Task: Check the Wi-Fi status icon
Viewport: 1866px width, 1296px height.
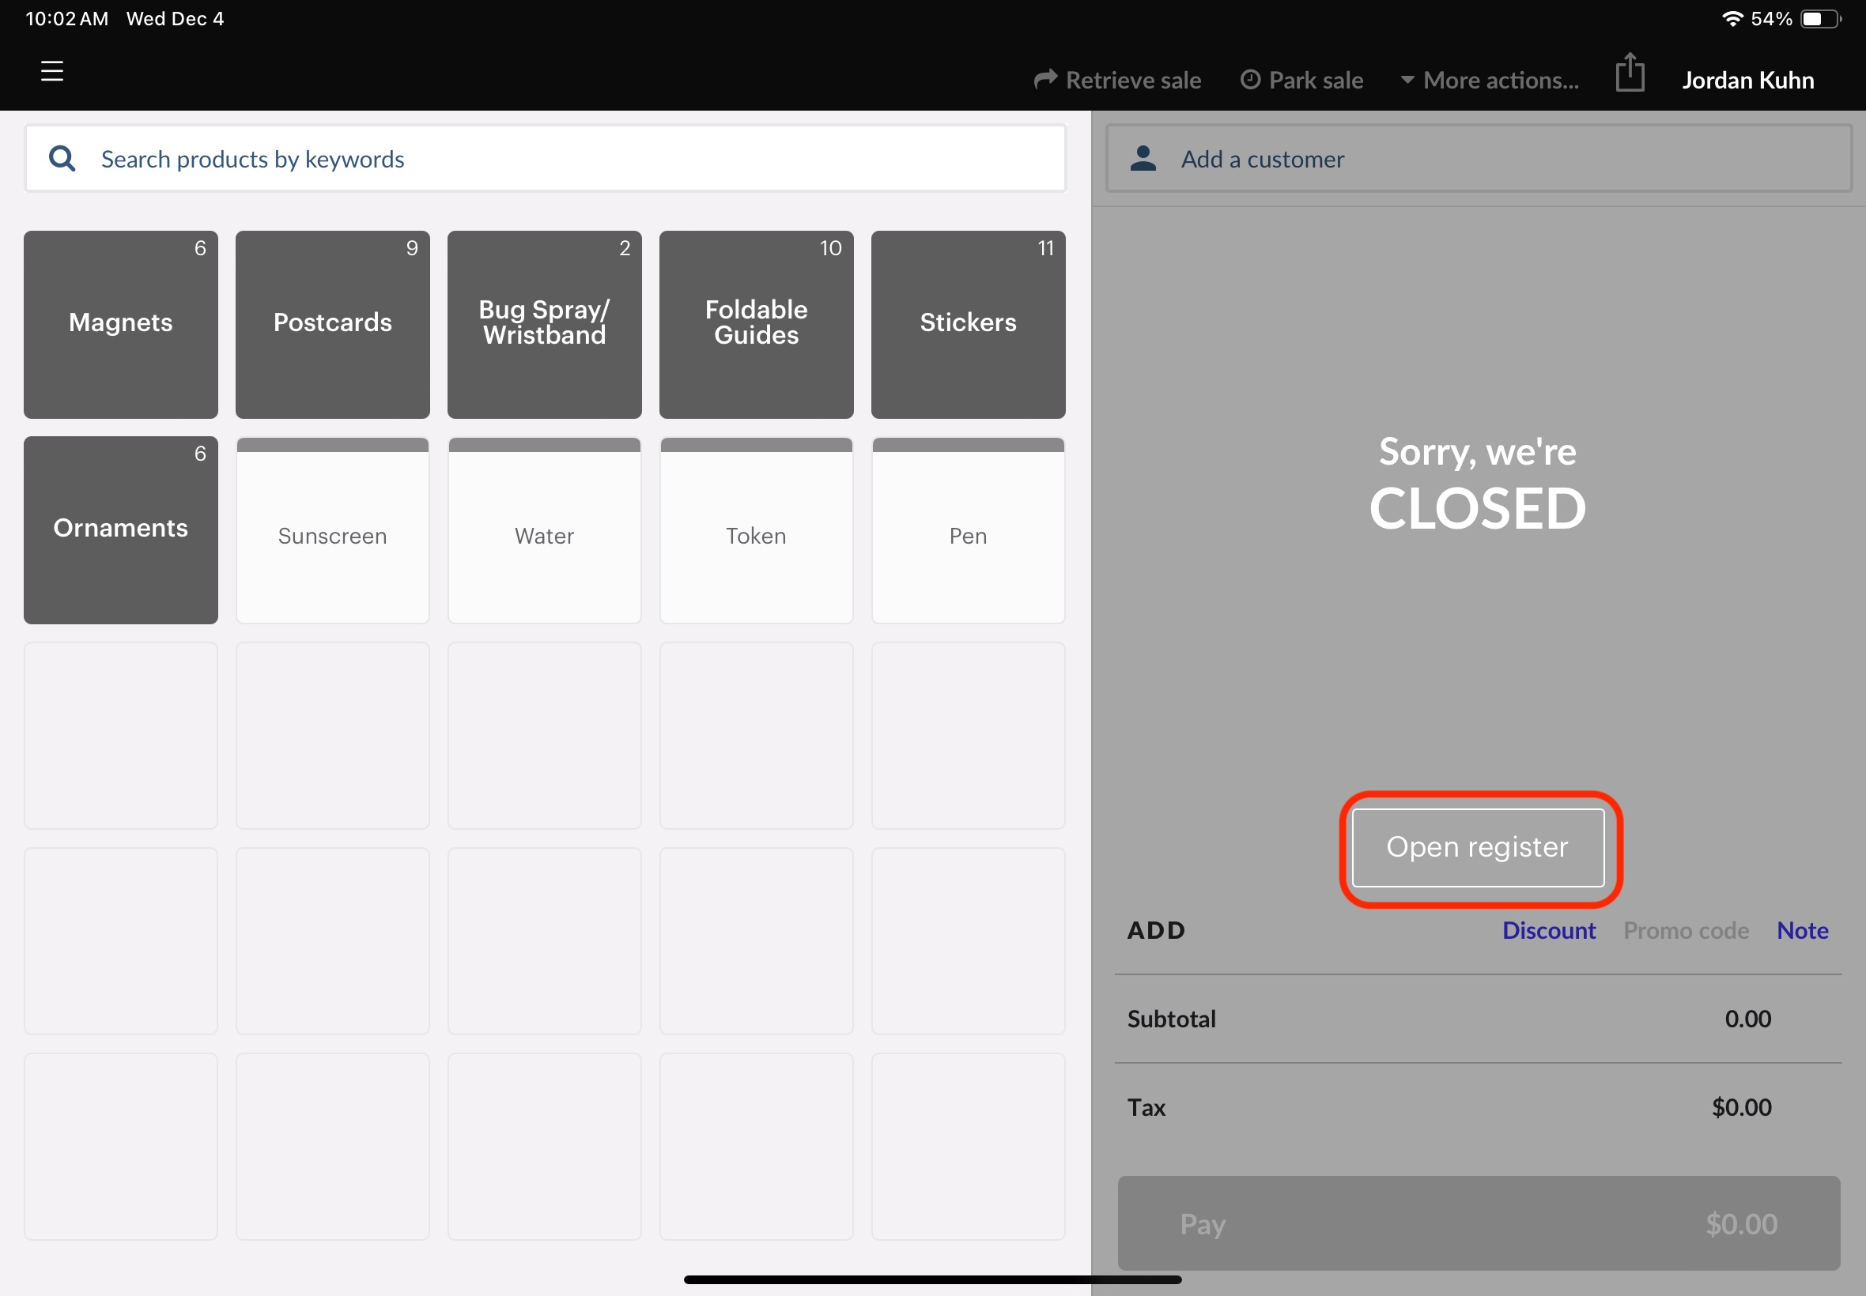Action: pos(1732,19)
